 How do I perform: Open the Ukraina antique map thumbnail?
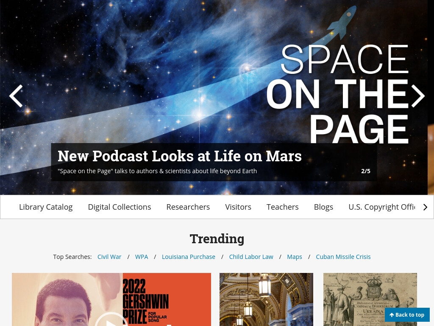(370, 299)
